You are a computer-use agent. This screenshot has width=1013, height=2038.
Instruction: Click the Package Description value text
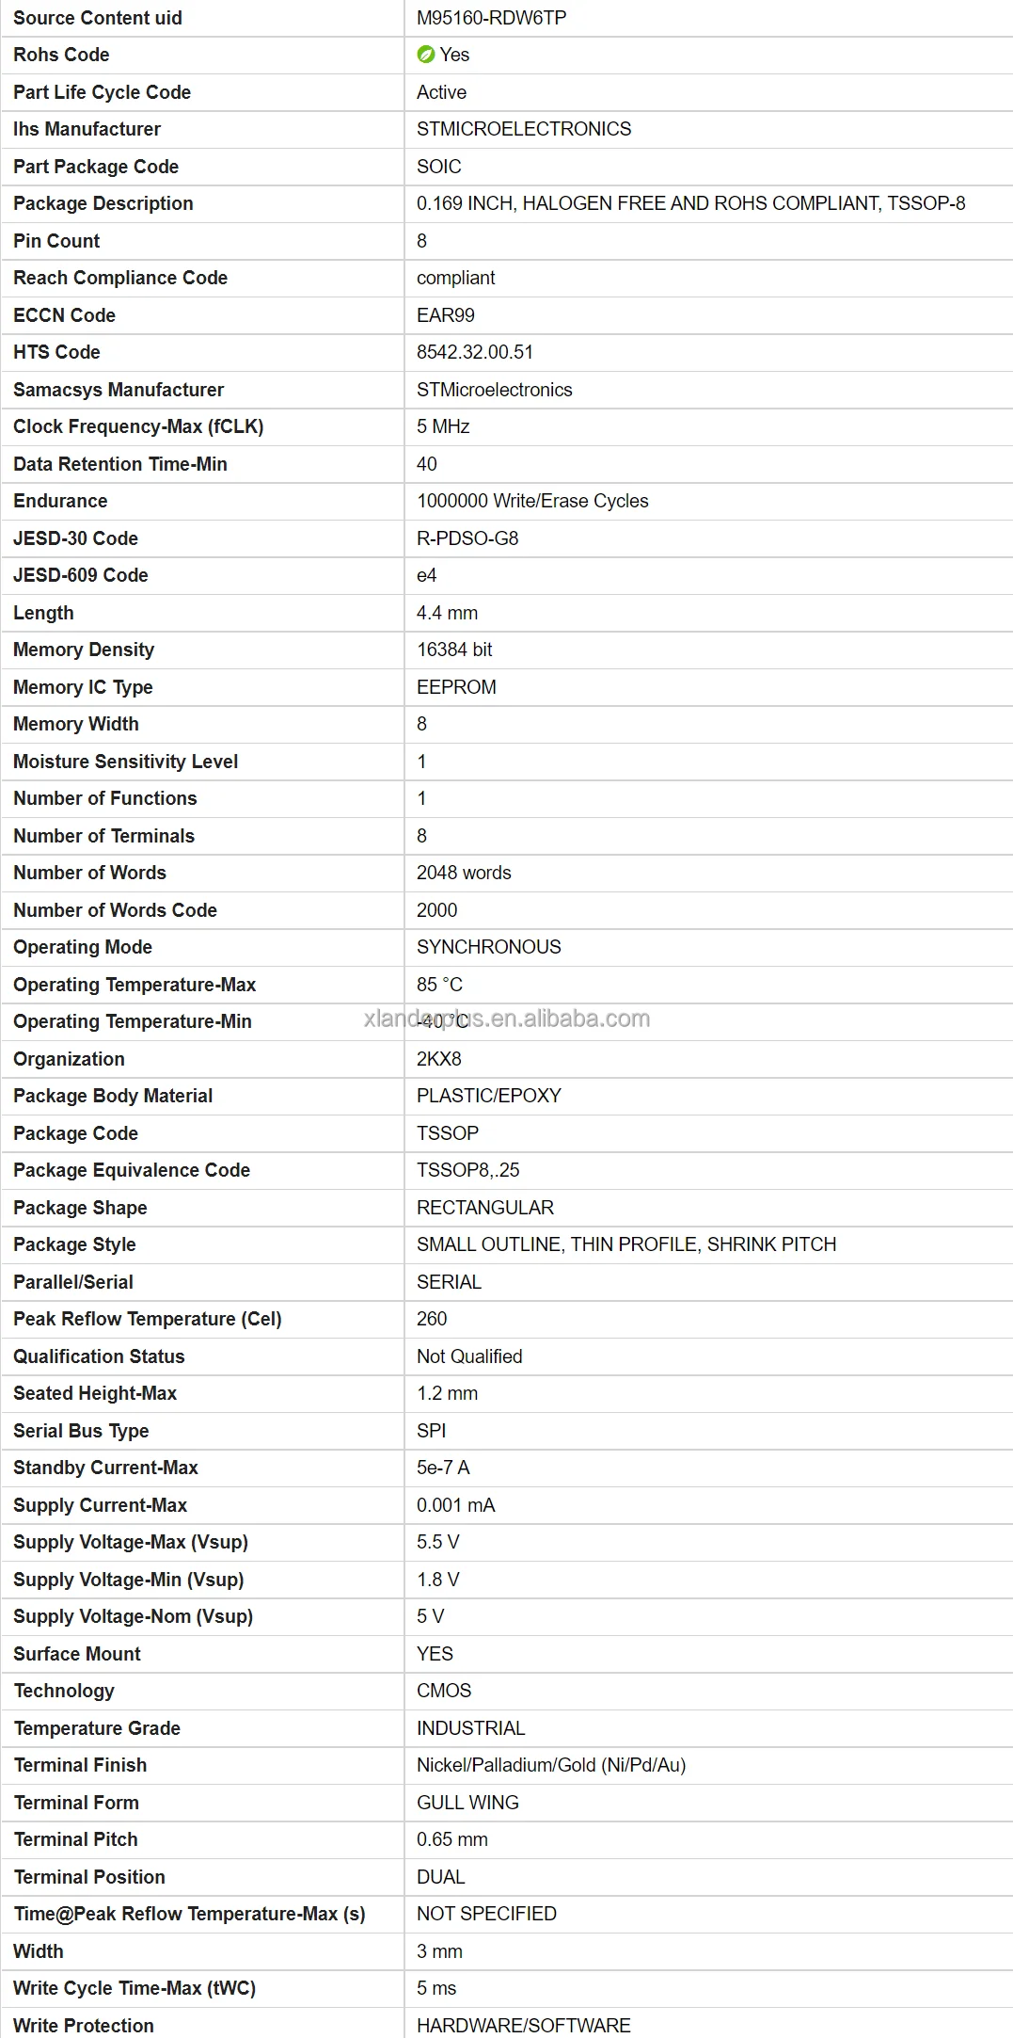point(690,203)
